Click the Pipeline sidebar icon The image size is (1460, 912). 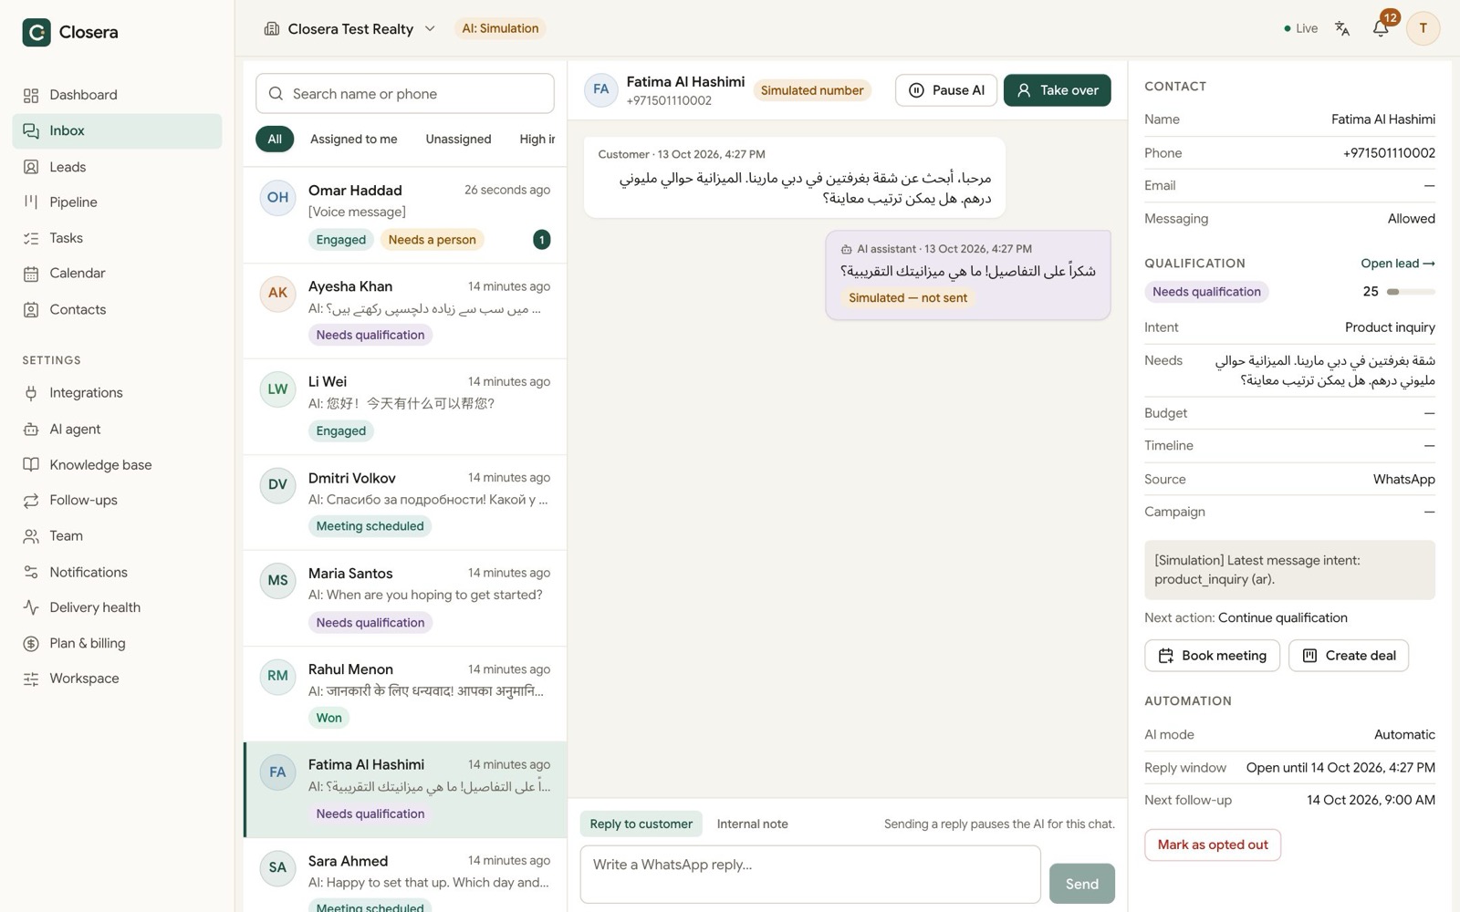tap(31, 202)
